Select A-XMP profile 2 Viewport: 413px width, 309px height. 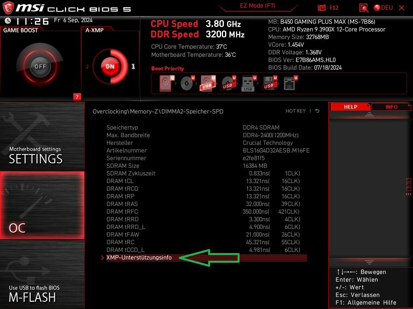click(x=88, y=67)
